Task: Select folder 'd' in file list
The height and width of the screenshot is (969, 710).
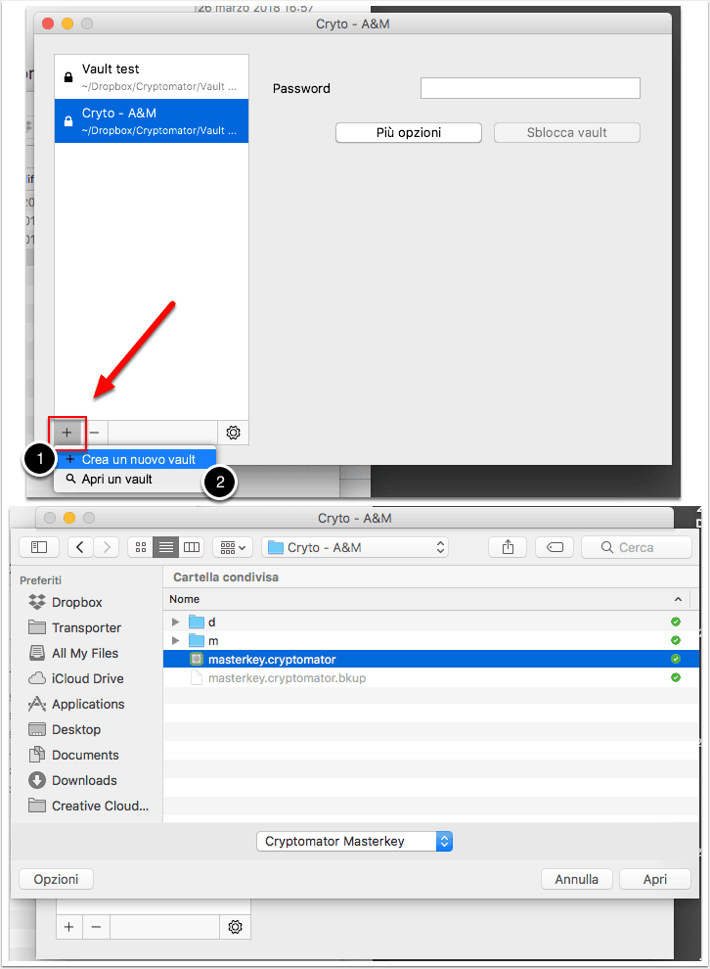Action: tap(431, 622)
